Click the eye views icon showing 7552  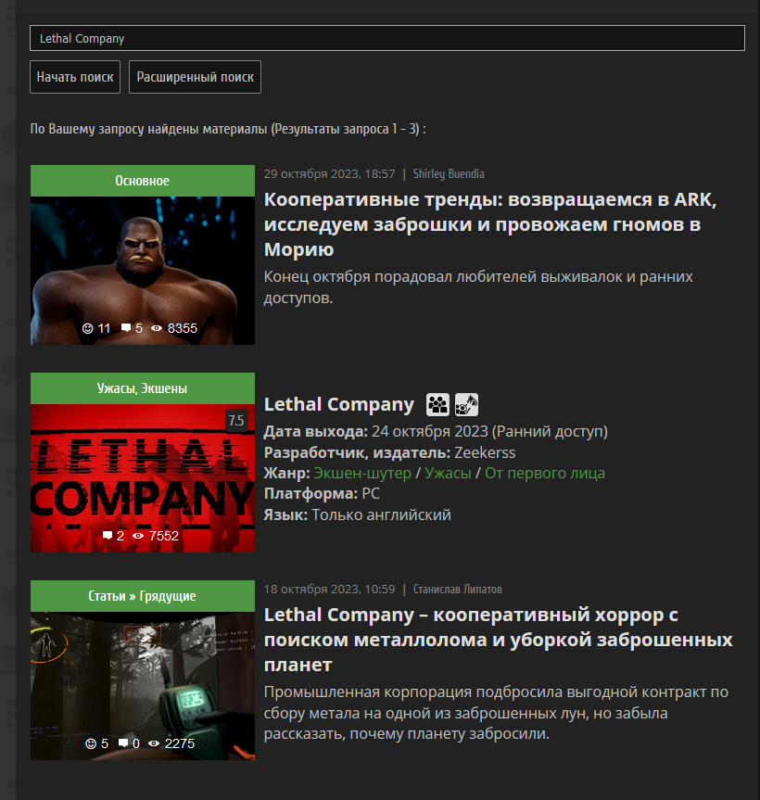click(x=138, y=536)
